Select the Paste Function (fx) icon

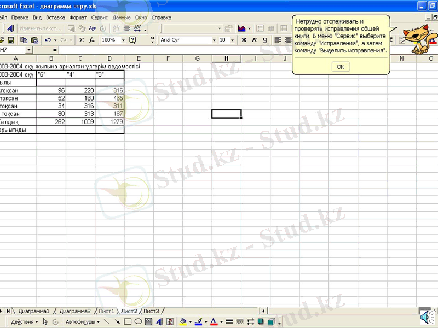[90, 40]
